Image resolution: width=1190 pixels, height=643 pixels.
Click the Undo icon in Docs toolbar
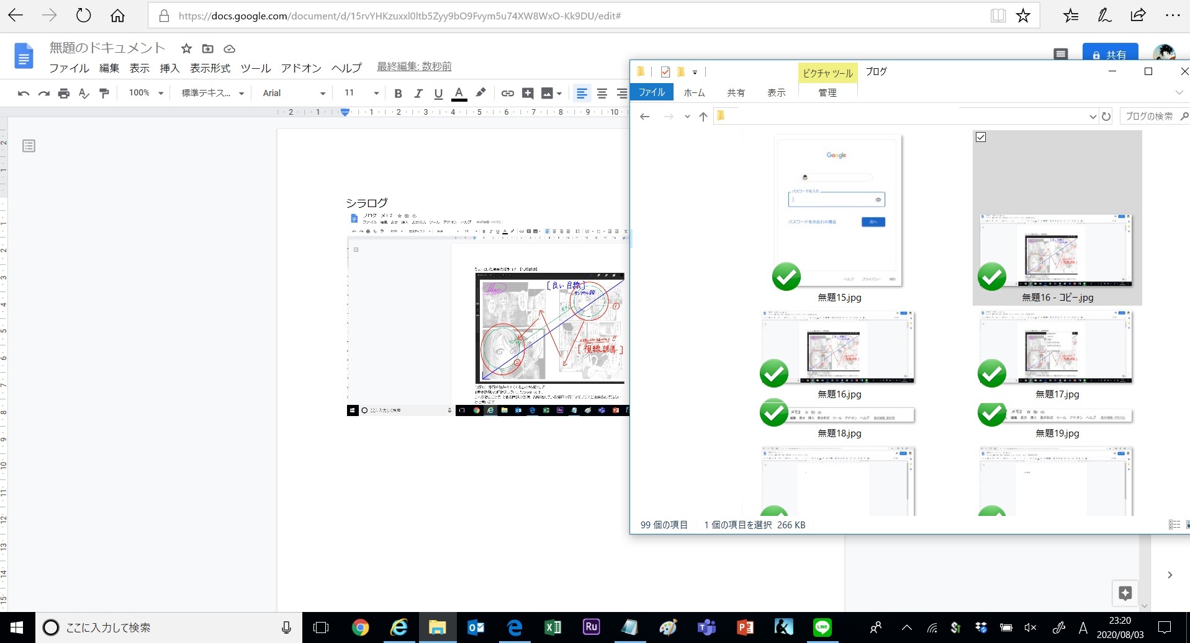pyautogui.click(x=24, y=93)
